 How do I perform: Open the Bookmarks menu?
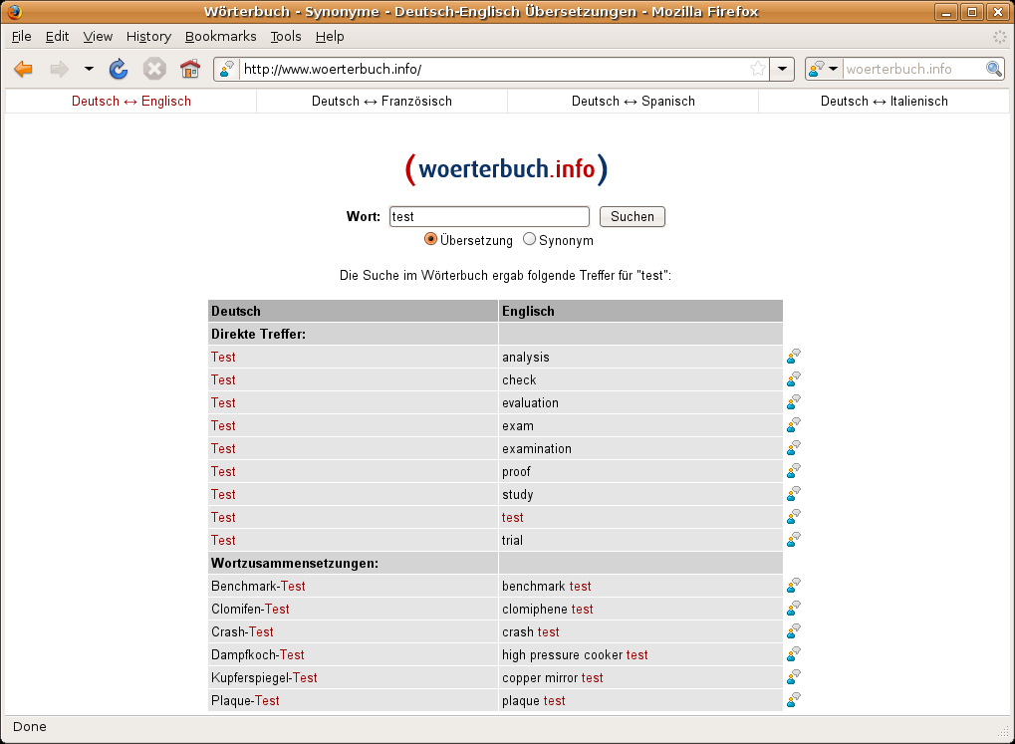tap(221, 37)
